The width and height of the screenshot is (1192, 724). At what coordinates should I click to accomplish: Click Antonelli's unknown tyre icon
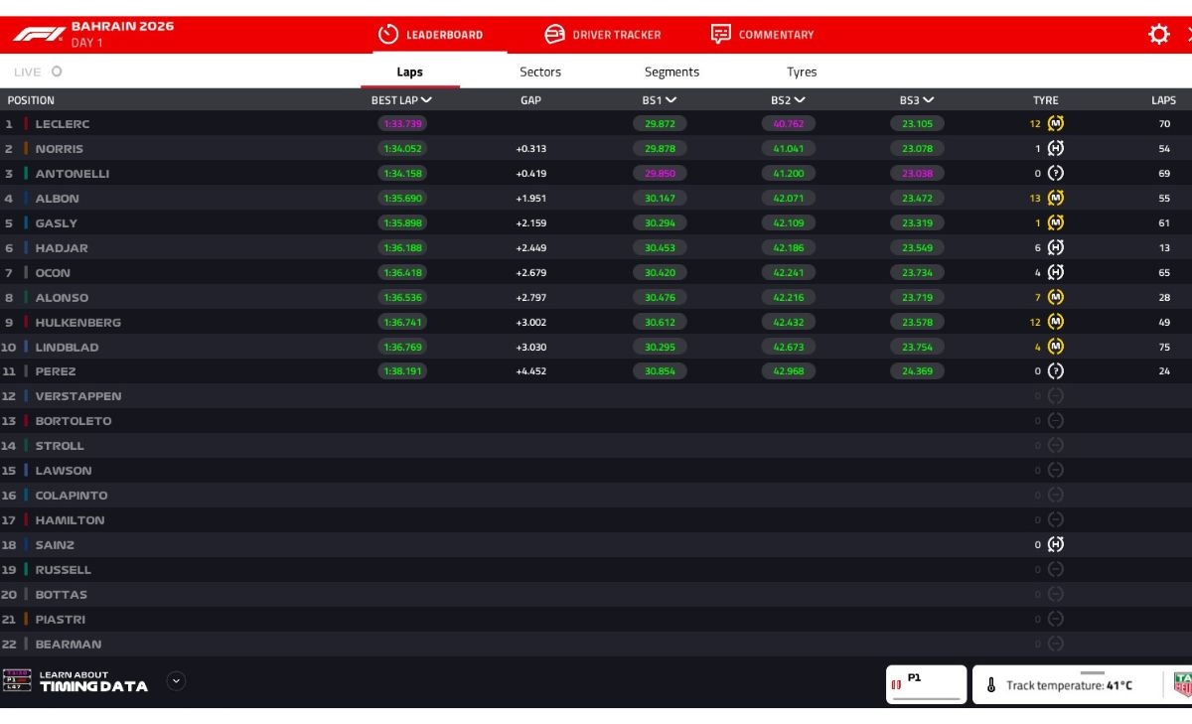coord(1055,173)
